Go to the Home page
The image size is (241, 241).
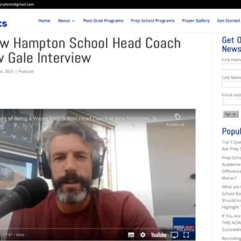click(x=44, y=20)
